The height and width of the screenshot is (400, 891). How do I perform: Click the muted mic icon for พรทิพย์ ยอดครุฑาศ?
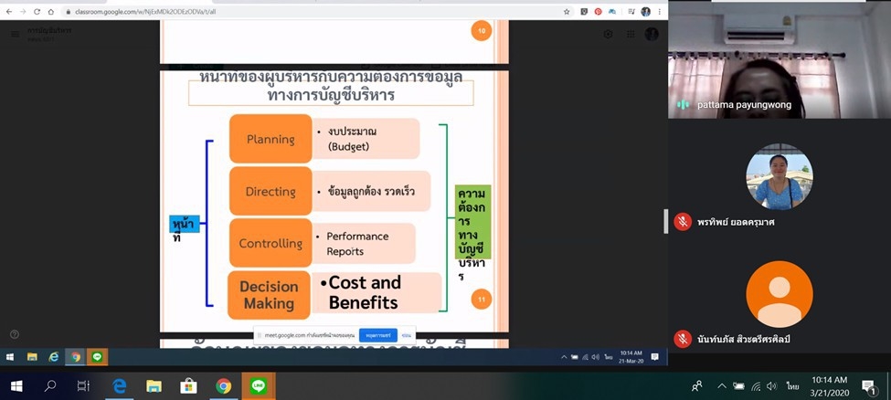(683, 221)
